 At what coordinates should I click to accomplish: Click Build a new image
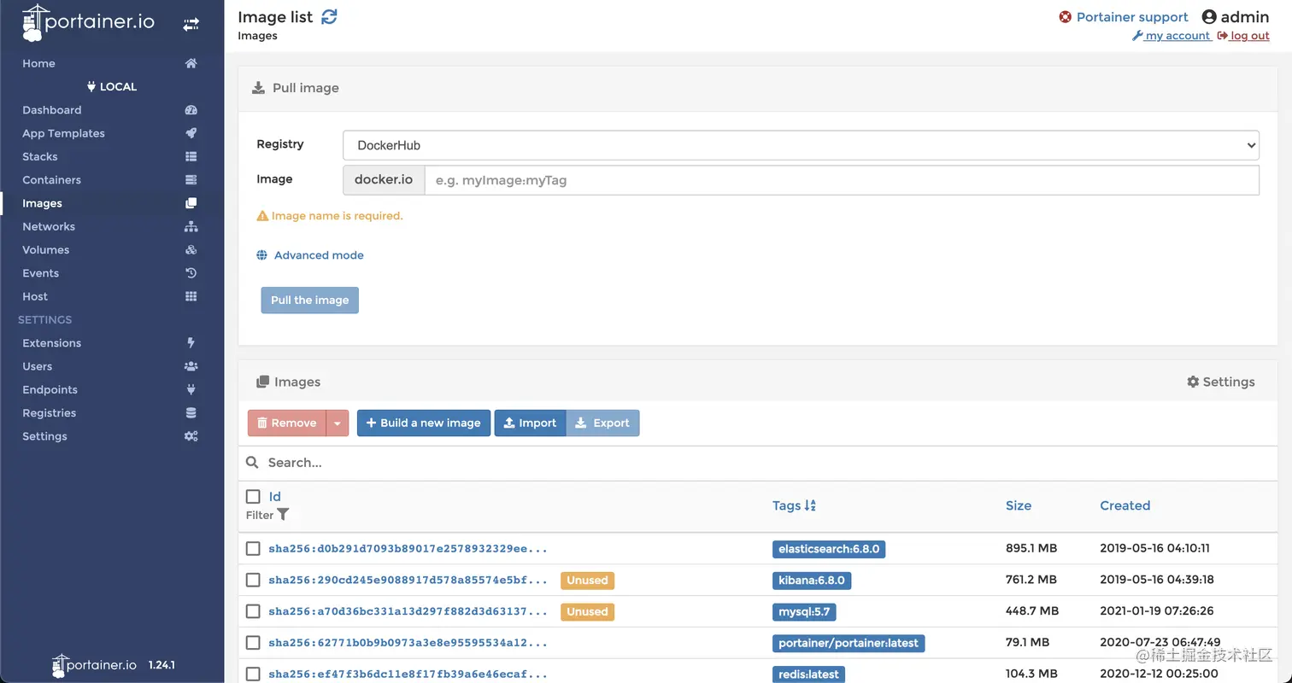[x=424, y=423]
